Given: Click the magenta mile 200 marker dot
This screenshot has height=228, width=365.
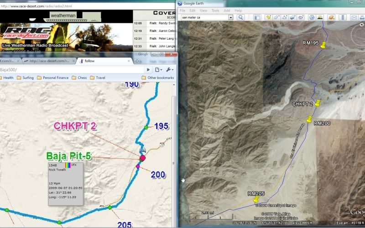Looking at the screenshot, I should coord(138,166).
